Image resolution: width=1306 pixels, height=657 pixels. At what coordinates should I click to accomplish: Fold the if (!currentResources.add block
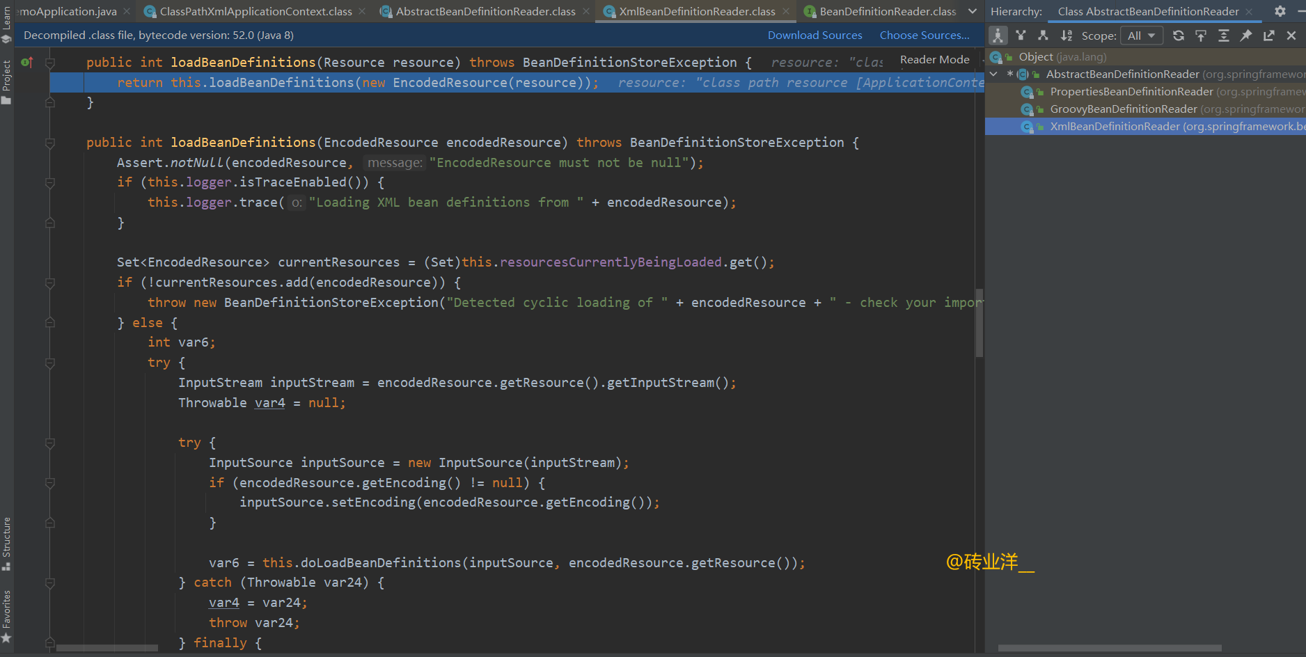click(x=50, y=283)
